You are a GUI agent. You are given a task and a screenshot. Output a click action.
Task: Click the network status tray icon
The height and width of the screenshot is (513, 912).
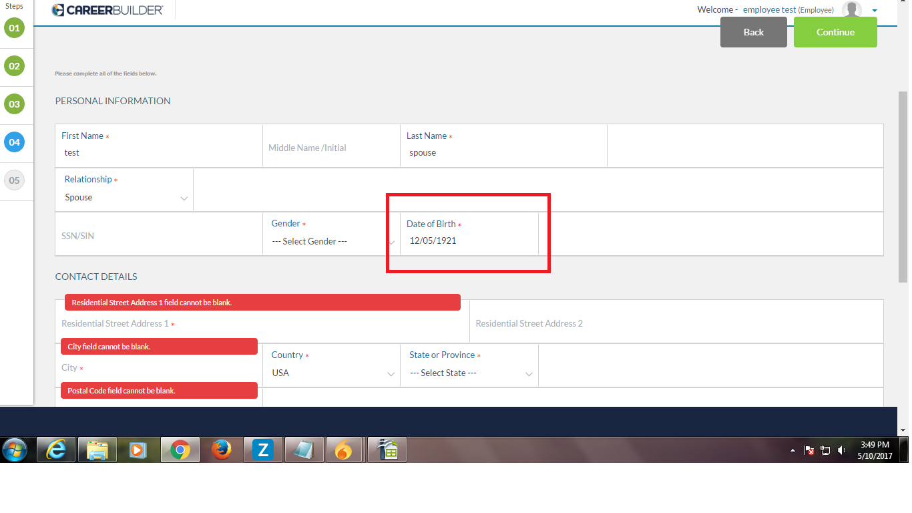(x=825, y=450)
